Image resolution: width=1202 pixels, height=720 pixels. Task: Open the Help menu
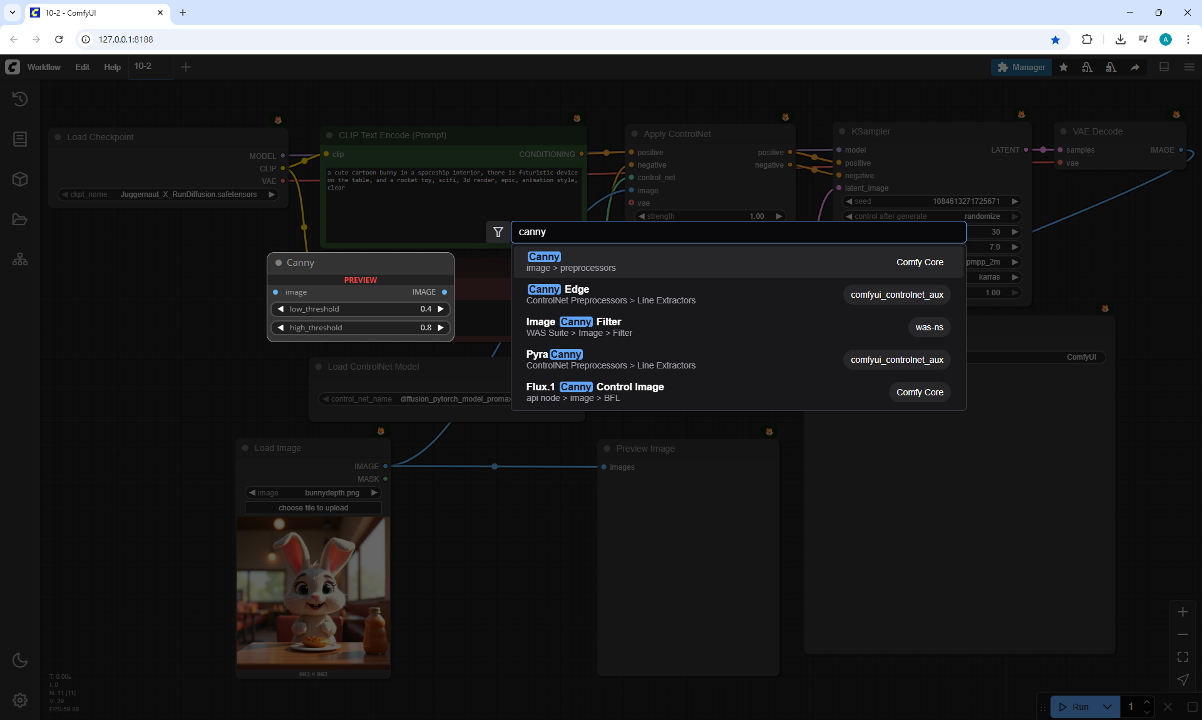pos(112,67)
